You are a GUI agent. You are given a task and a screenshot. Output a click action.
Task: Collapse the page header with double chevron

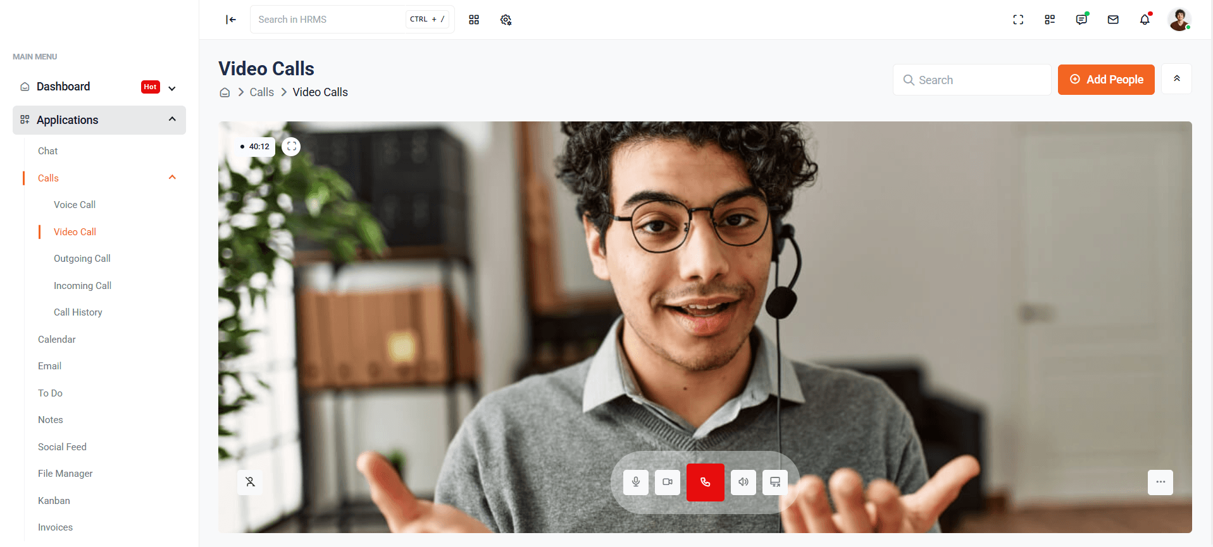(1177, 79)
